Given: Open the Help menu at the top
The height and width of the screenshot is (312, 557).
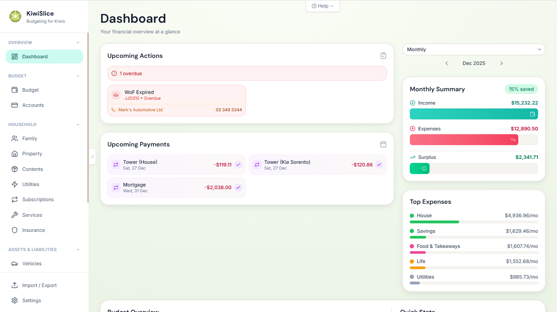Looking at the screenshot, I should click(x=322, y=6).
